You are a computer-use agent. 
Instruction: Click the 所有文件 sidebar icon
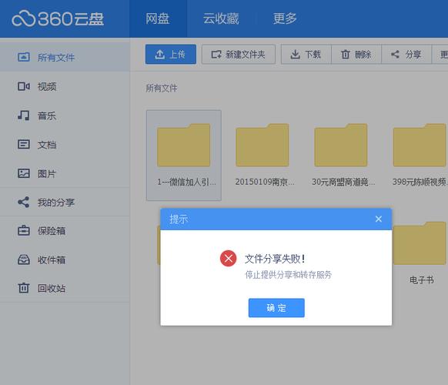pyautogui.click(x=23, y=57)
